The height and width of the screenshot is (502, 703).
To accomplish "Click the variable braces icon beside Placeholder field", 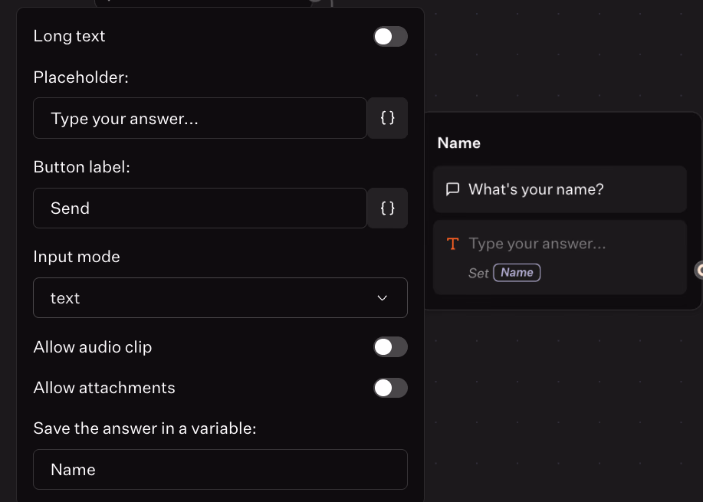I will point(388,118).
